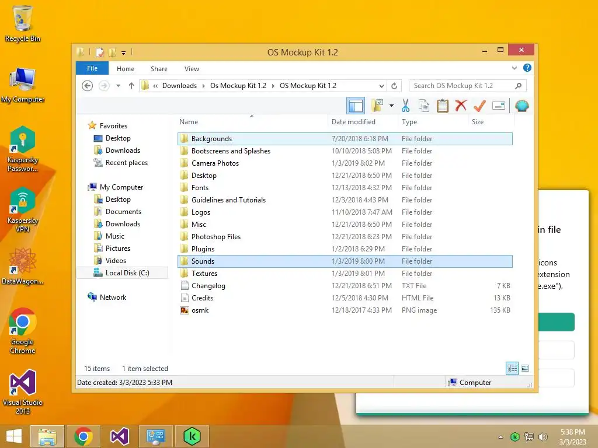This screenshot has width=598, height=448.
Task: Open the recent locations dropdown
Action: pyautogui.click(x=118, y=86)
